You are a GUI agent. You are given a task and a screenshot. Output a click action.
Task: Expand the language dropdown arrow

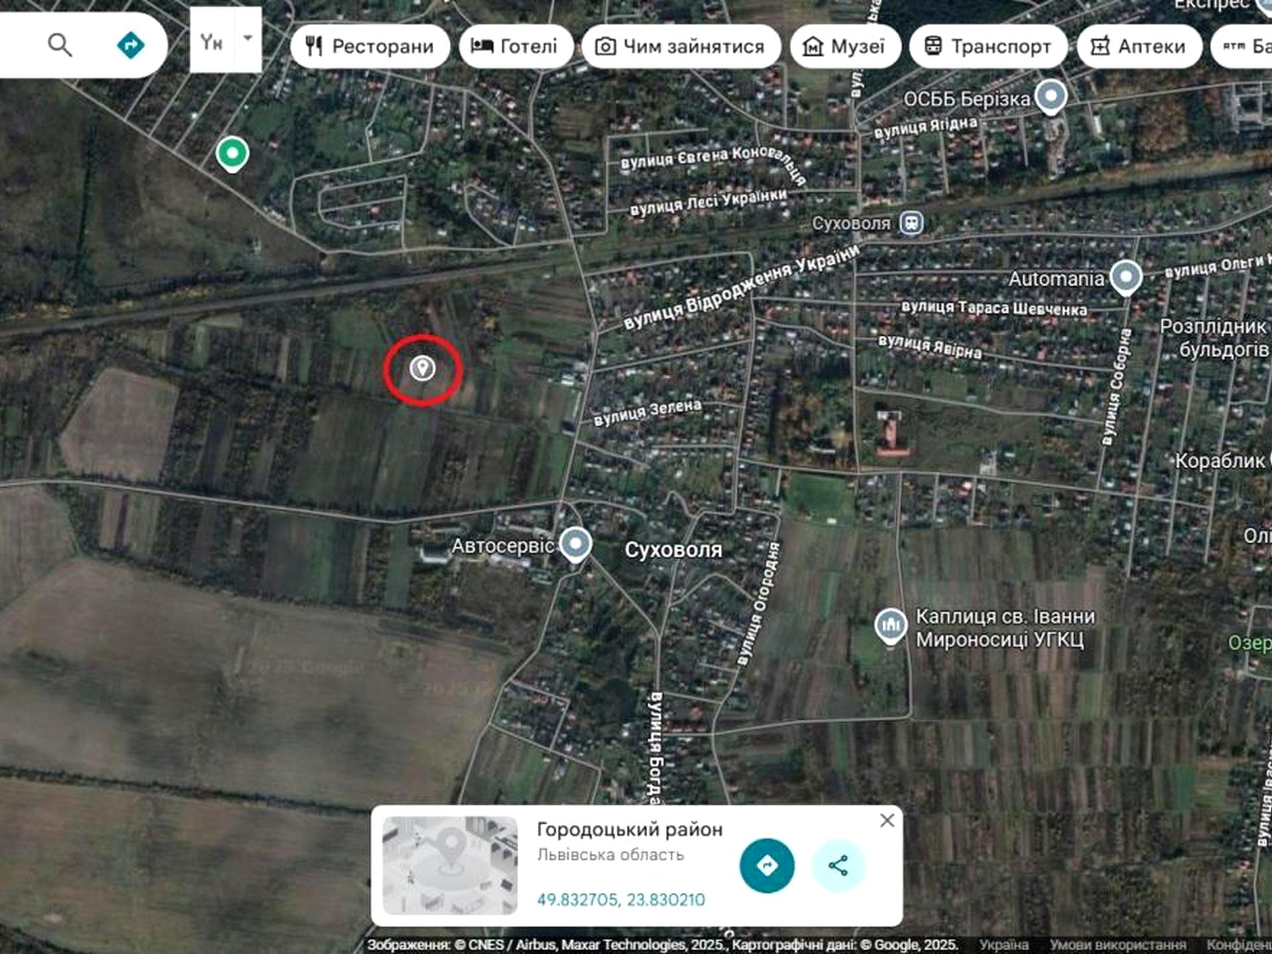[248, 38]
